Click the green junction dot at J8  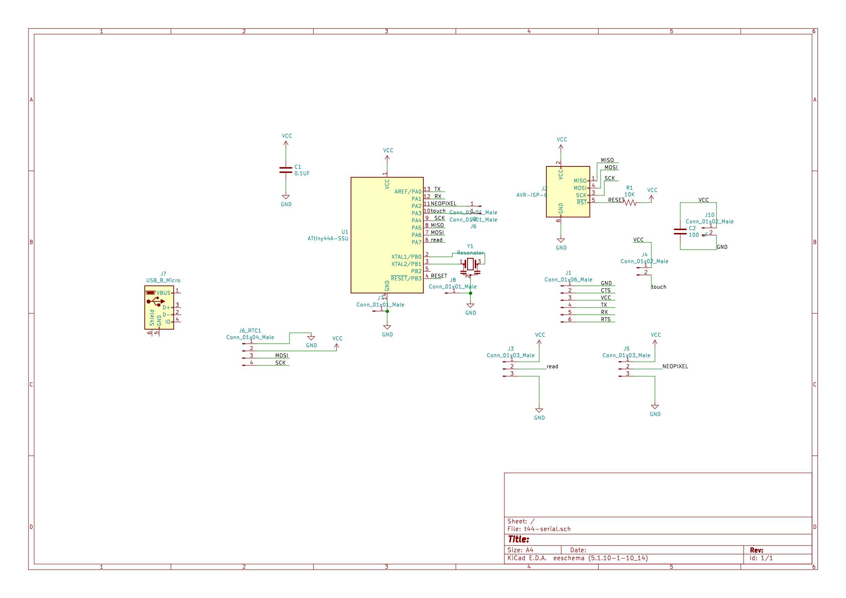tap(470, 293)
